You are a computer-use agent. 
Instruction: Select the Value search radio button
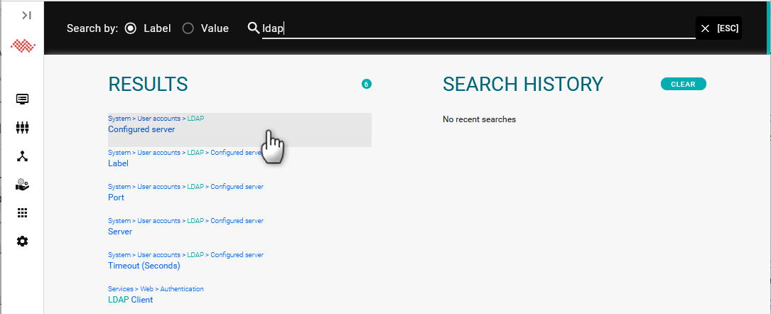188,28
